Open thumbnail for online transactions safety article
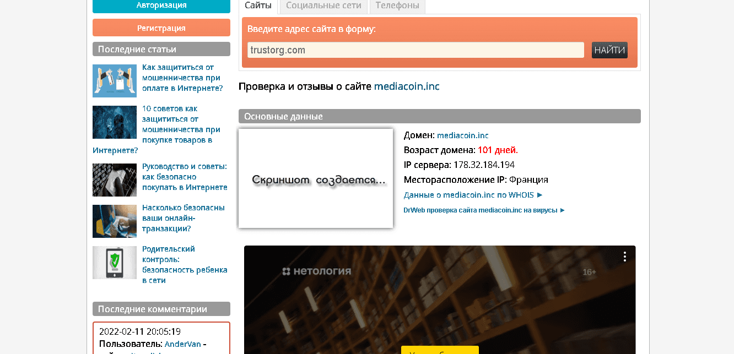Screen dimensions: 734x354 coord(115,221)
